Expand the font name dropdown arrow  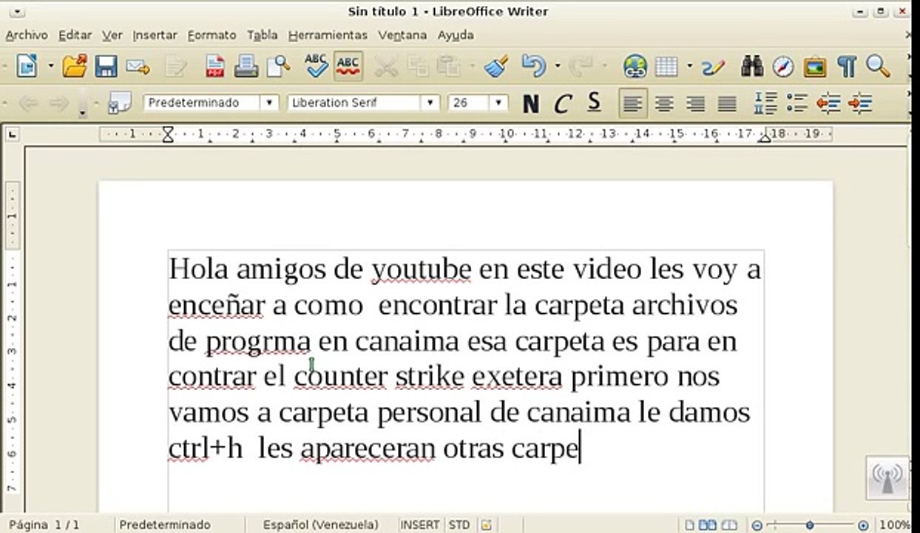[430, 103]
